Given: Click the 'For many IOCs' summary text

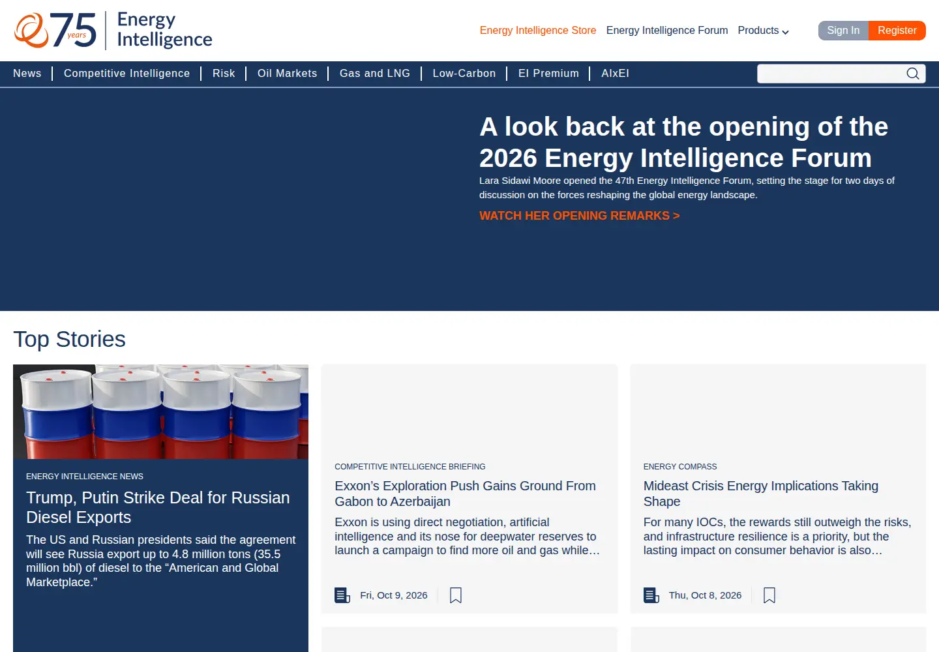Looking at the screenshot, I should [x=777, y=537].
